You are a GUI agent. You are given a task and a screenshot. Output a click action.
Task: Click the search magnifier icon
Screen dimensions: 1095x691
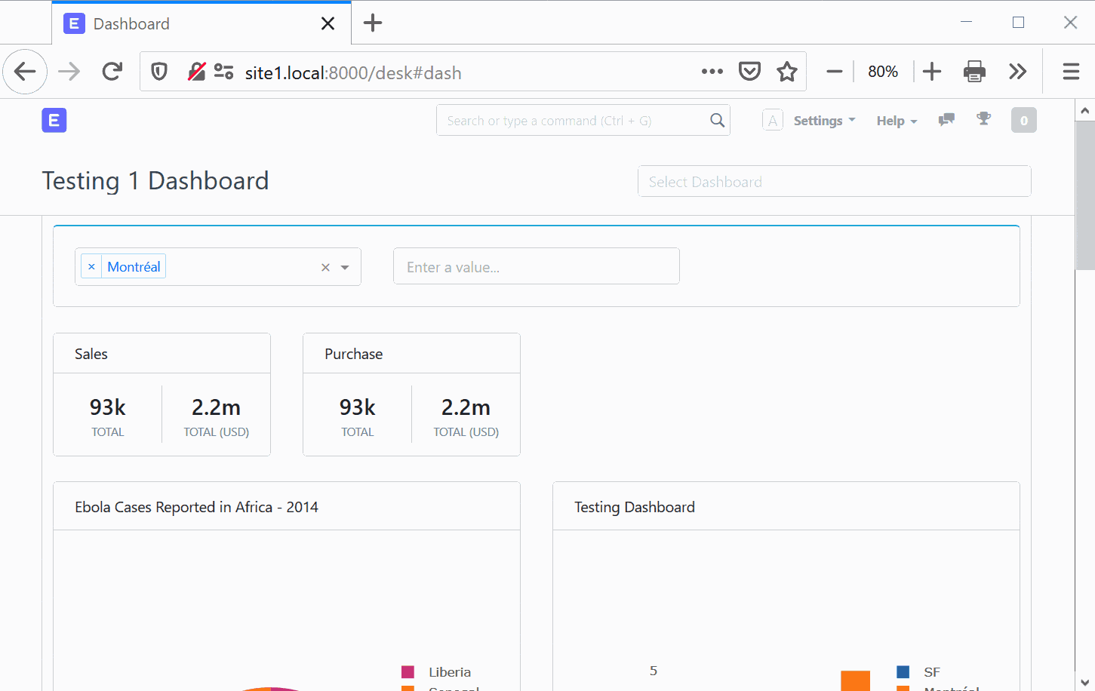(x=715, y=120)
